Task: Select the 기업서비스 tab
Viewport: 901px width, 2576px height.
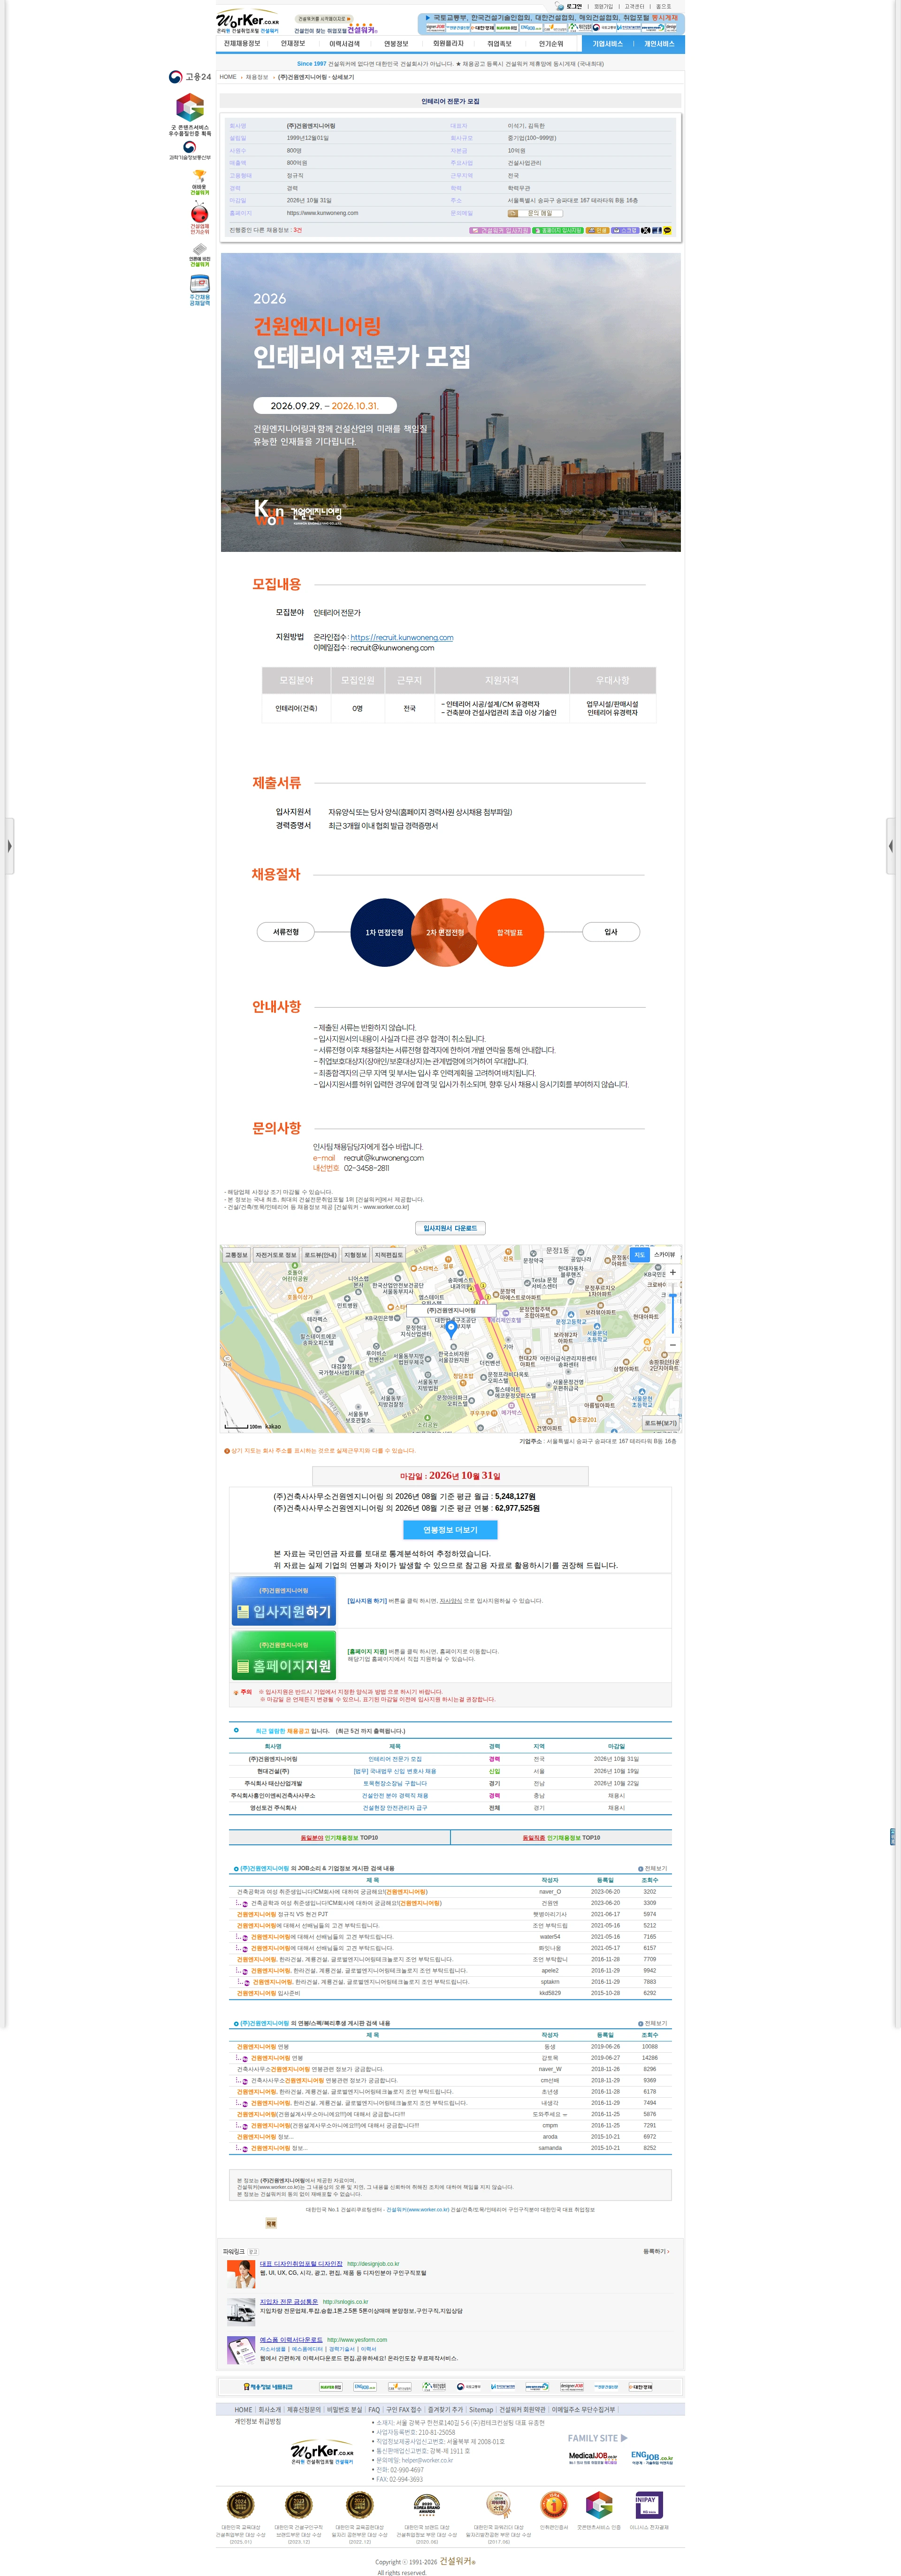Action: coord(607,44)
